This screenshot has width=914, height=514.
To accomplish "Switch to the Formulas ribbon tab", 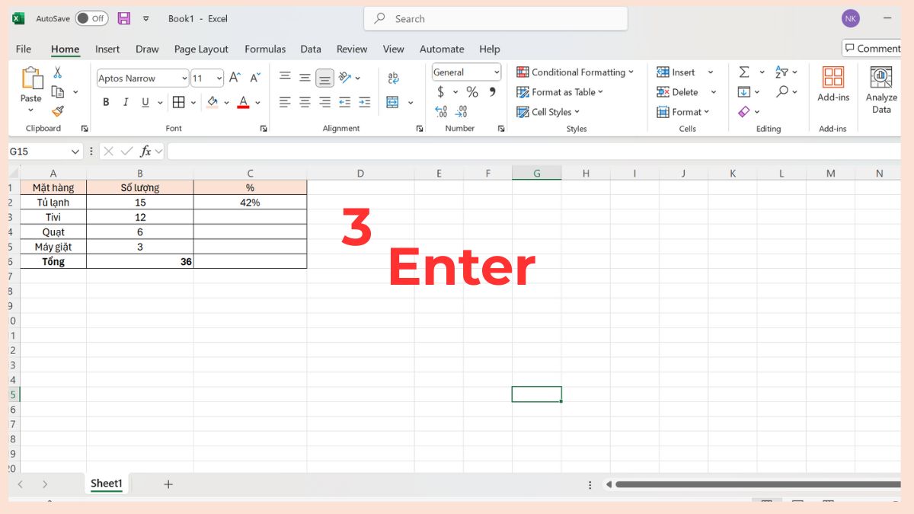I will click(265, 49).
